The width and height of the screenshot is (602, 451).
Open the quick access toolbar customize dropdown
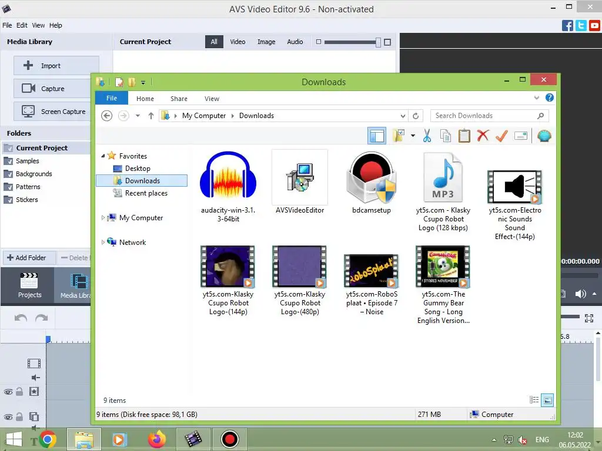click(x=143, y=82)
